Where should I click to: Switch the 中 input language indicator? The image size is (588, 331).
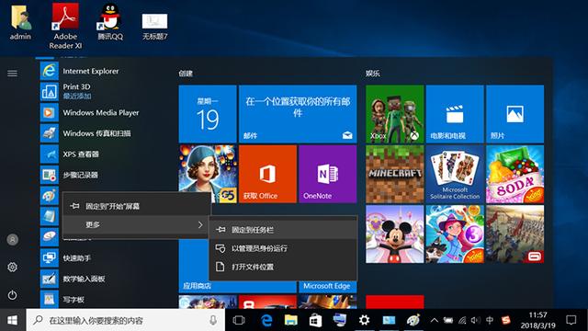pos(490,320)
